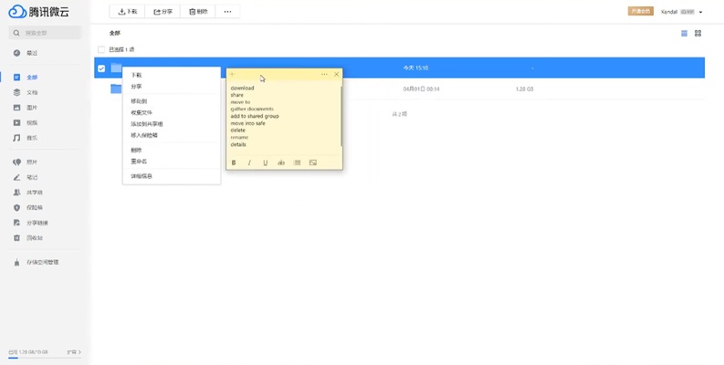Viewport: 724px width, 365px height.
Task: Add a new sticky note with plus icon
Action: click(232, 74)
